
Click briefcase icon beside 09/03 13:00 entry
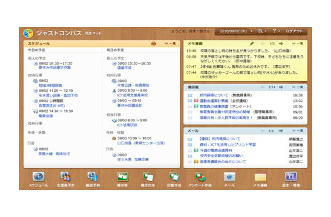[x=114, y=138]
